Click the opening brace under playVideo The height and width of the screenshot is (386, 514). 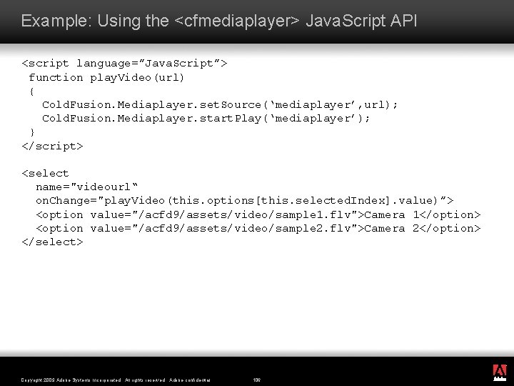pyautogui.click(x=32, y=91)
